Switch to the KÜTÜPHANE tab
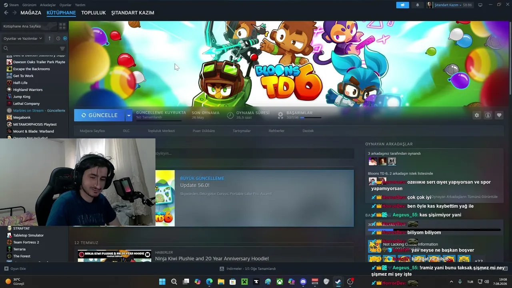 click(61, 13)
